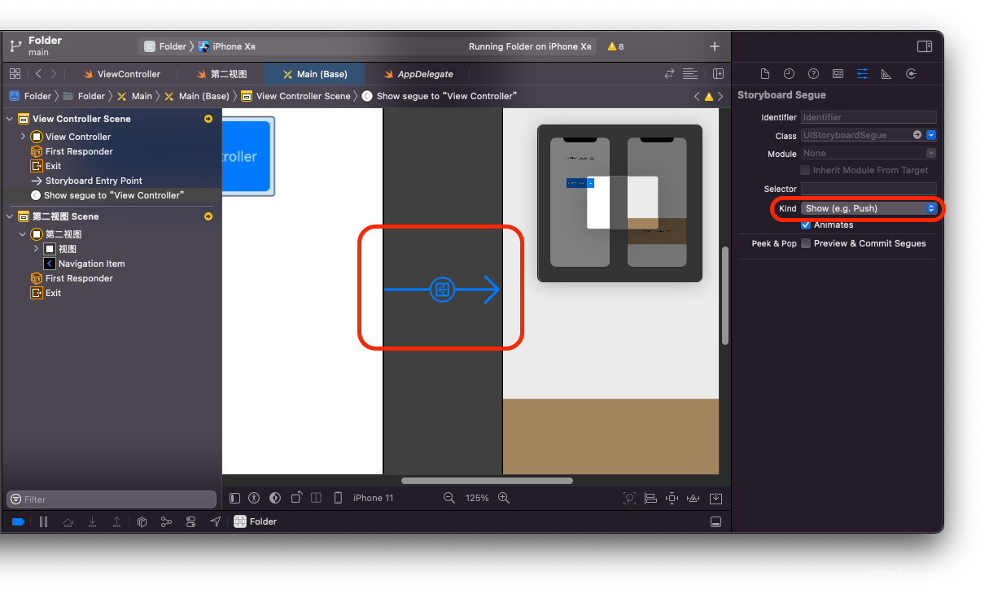The height and width of the screenshot is (593, 989).
Task: Switch to the 第二视图 tab
Action: tap(221, 74)
